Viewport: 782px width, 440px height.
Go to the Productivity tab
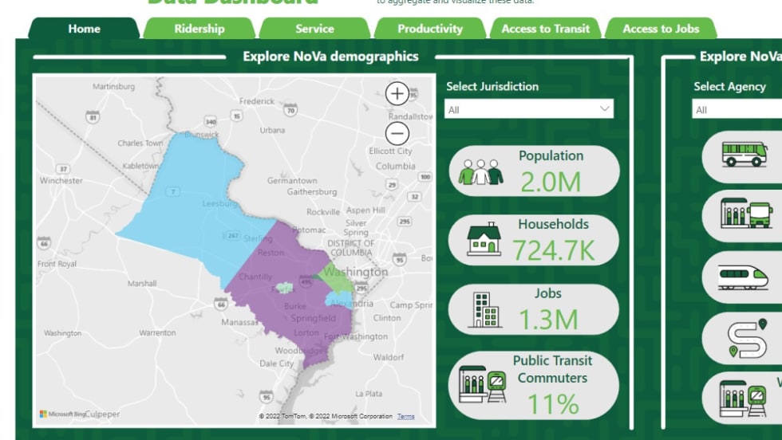coord(430,29)
